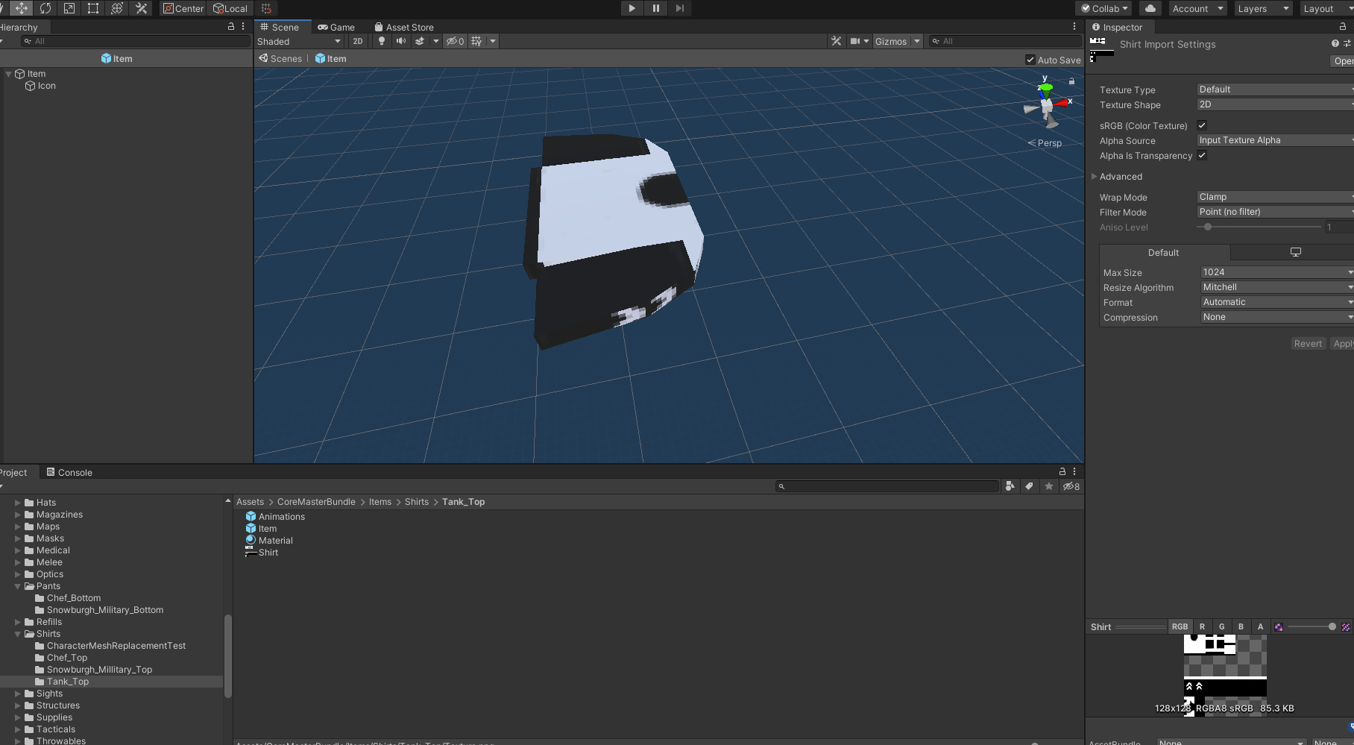The width and height of the screenshot is (1354, 745).
Task: Select the Rotate tool
Action: pos(45,8)
